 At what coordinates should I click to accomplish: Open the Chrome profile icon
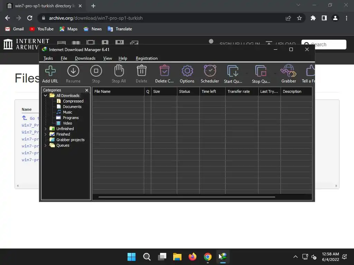[x=335, y=18]
